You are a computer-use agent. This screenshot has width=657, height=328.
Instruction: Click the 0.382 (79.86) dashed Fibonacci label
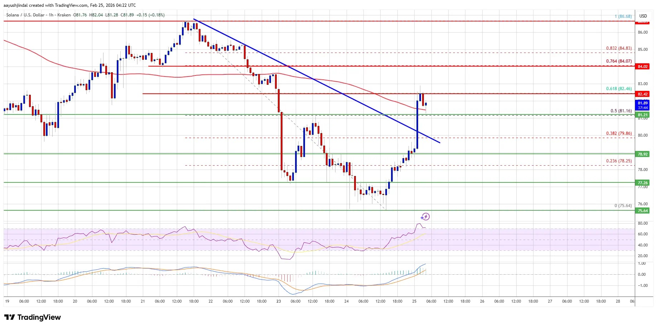pyautogui.click(x=619, y=133)
